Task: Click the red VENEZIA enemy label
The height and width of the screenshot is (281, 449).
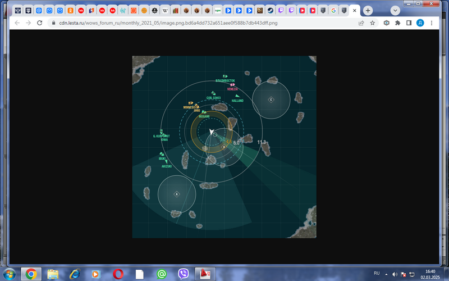Action: pos(232,89)
